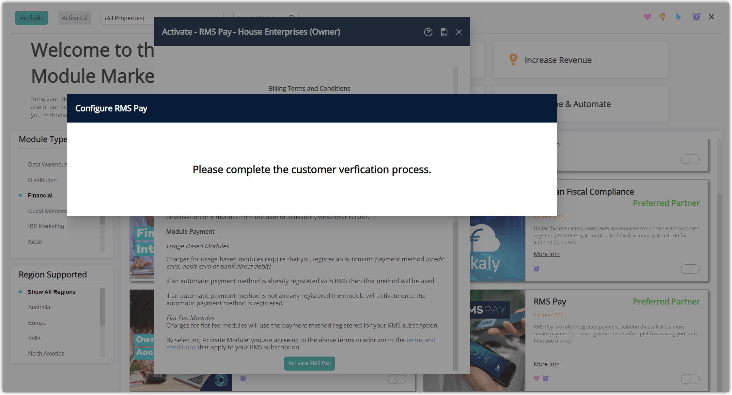Click the Configure RMS Pay verification message
Screen dimensions: 732x395
312,169
